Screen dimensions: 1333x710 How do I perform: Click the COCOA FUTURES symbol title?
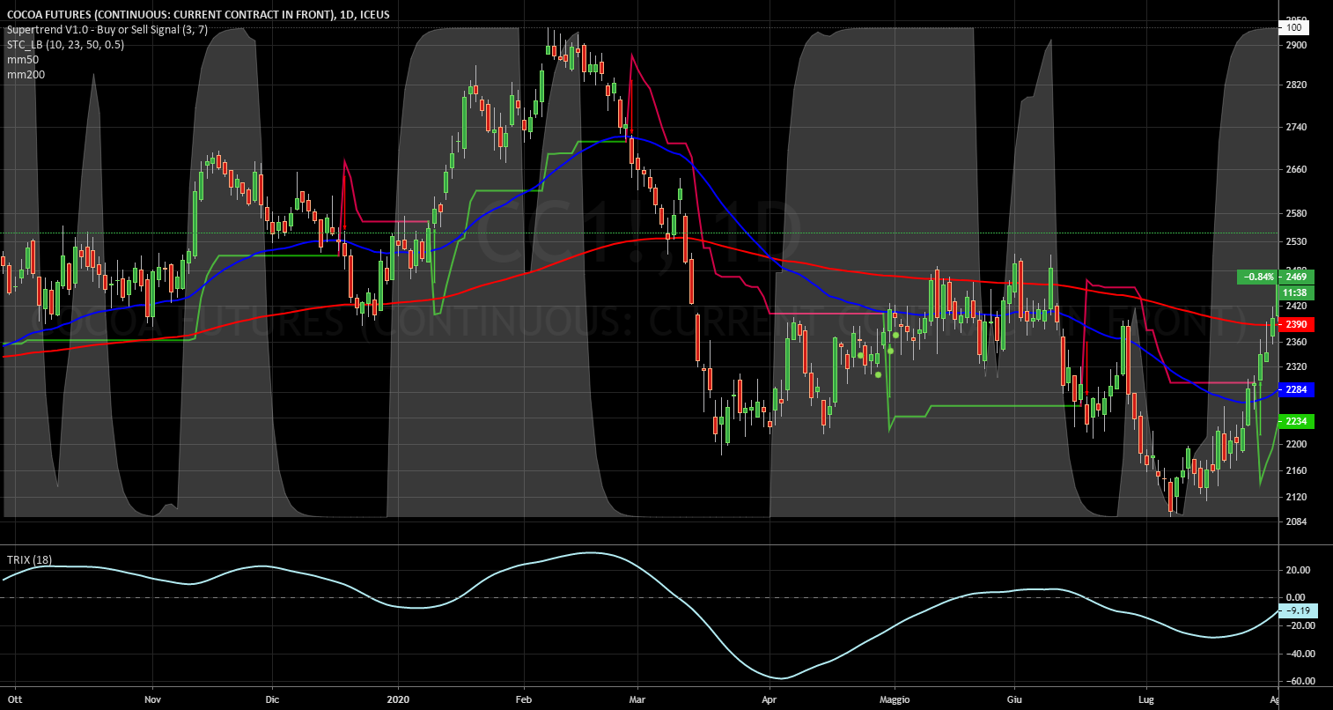click(x=198, y=15)
